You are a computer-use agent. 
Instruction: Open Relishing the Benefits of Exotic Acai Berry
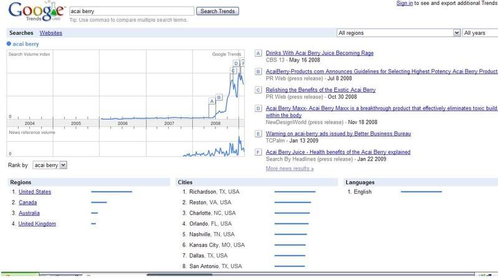[x=321, y=90]
